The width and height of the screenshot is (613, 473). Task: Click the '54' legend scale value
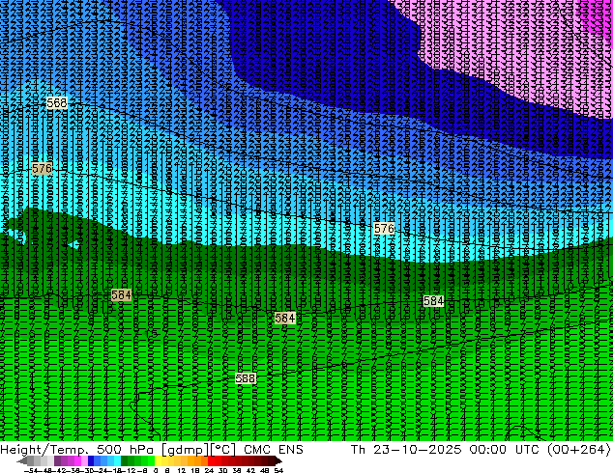coord(278,470)
